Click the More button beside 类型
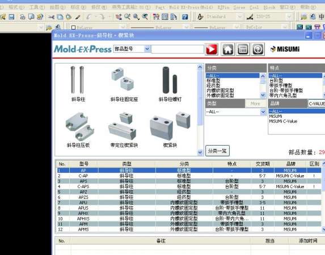 pos(255,103)
